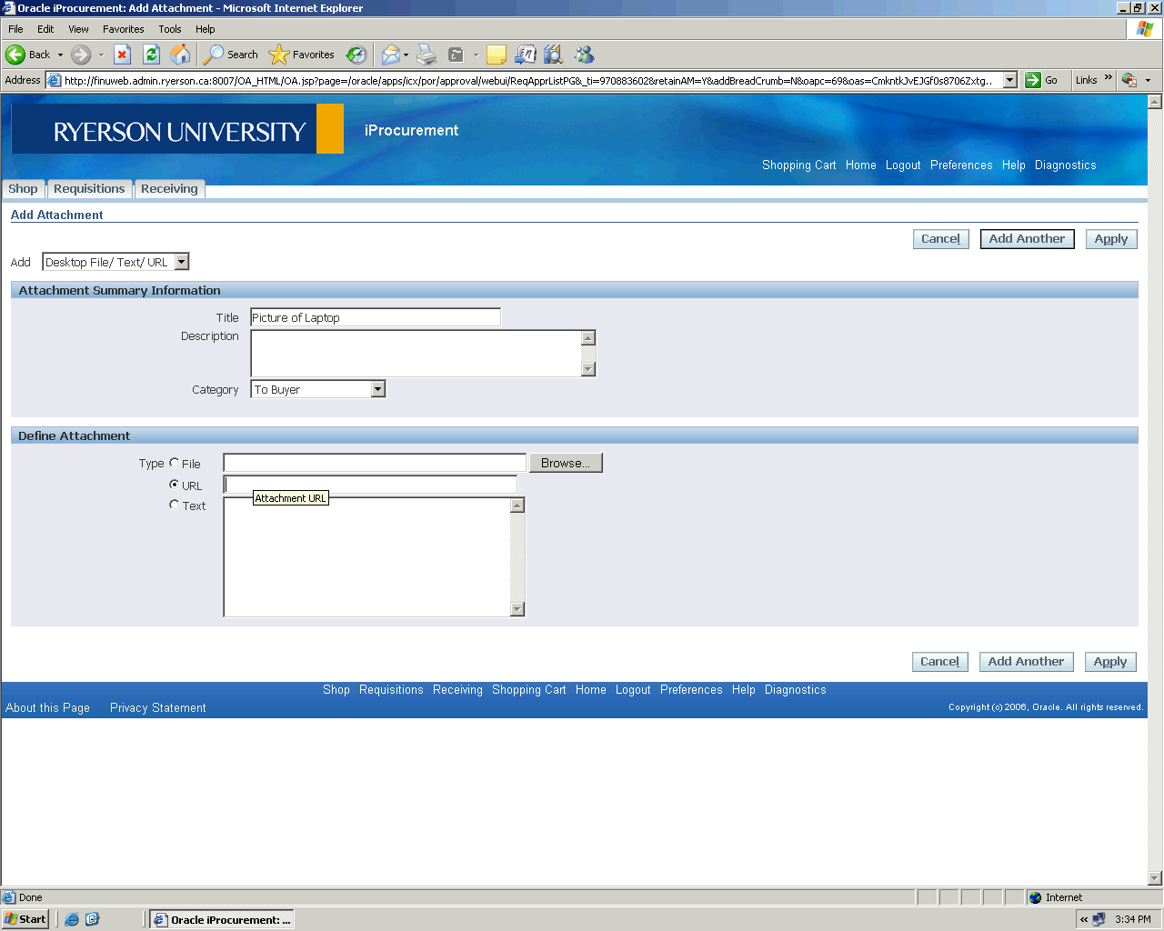The image size is (1164, 931).
Task: Click inside the Title input field
Action: [375, 317]
